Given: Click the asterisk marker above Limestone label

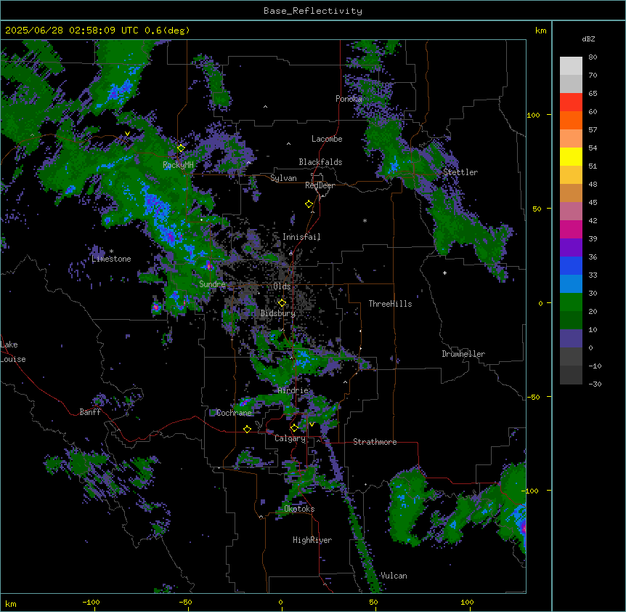Looking at the screenshot, I should tap(111, 251).
